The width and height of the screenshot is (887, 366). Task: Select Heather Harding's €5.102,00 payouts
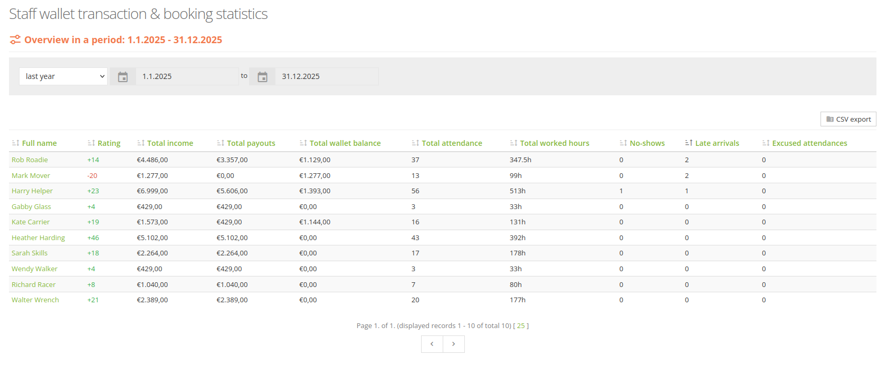pos(232,238)
